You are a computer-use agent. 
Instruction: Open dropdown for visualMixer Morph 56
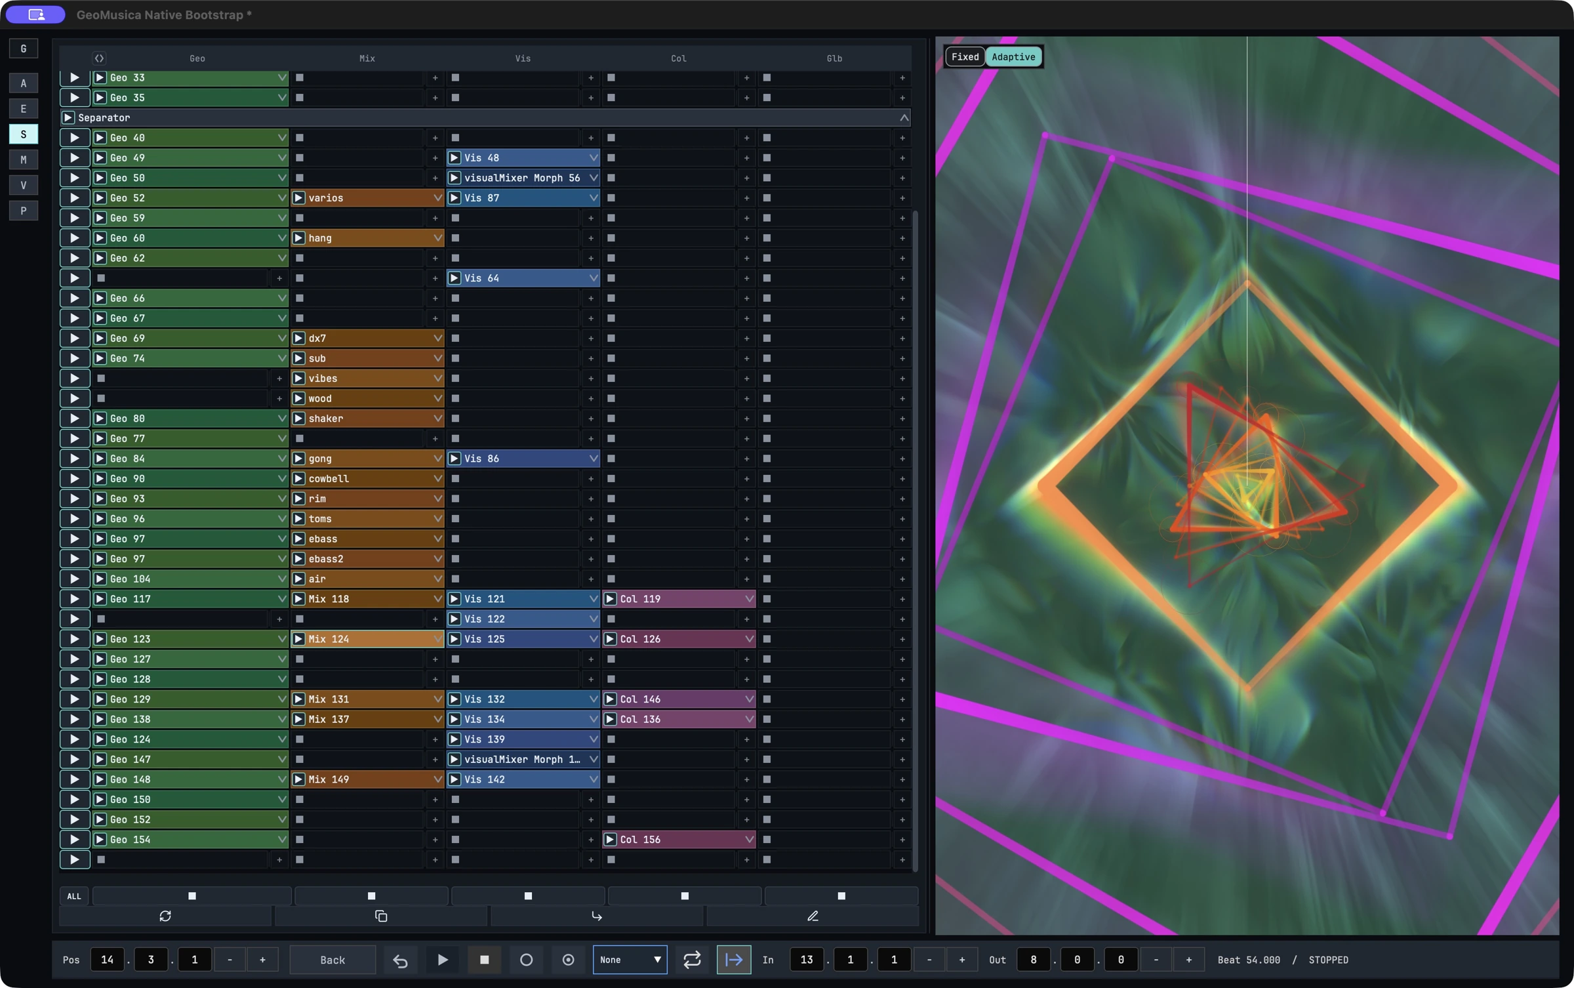tap(593, 178)
